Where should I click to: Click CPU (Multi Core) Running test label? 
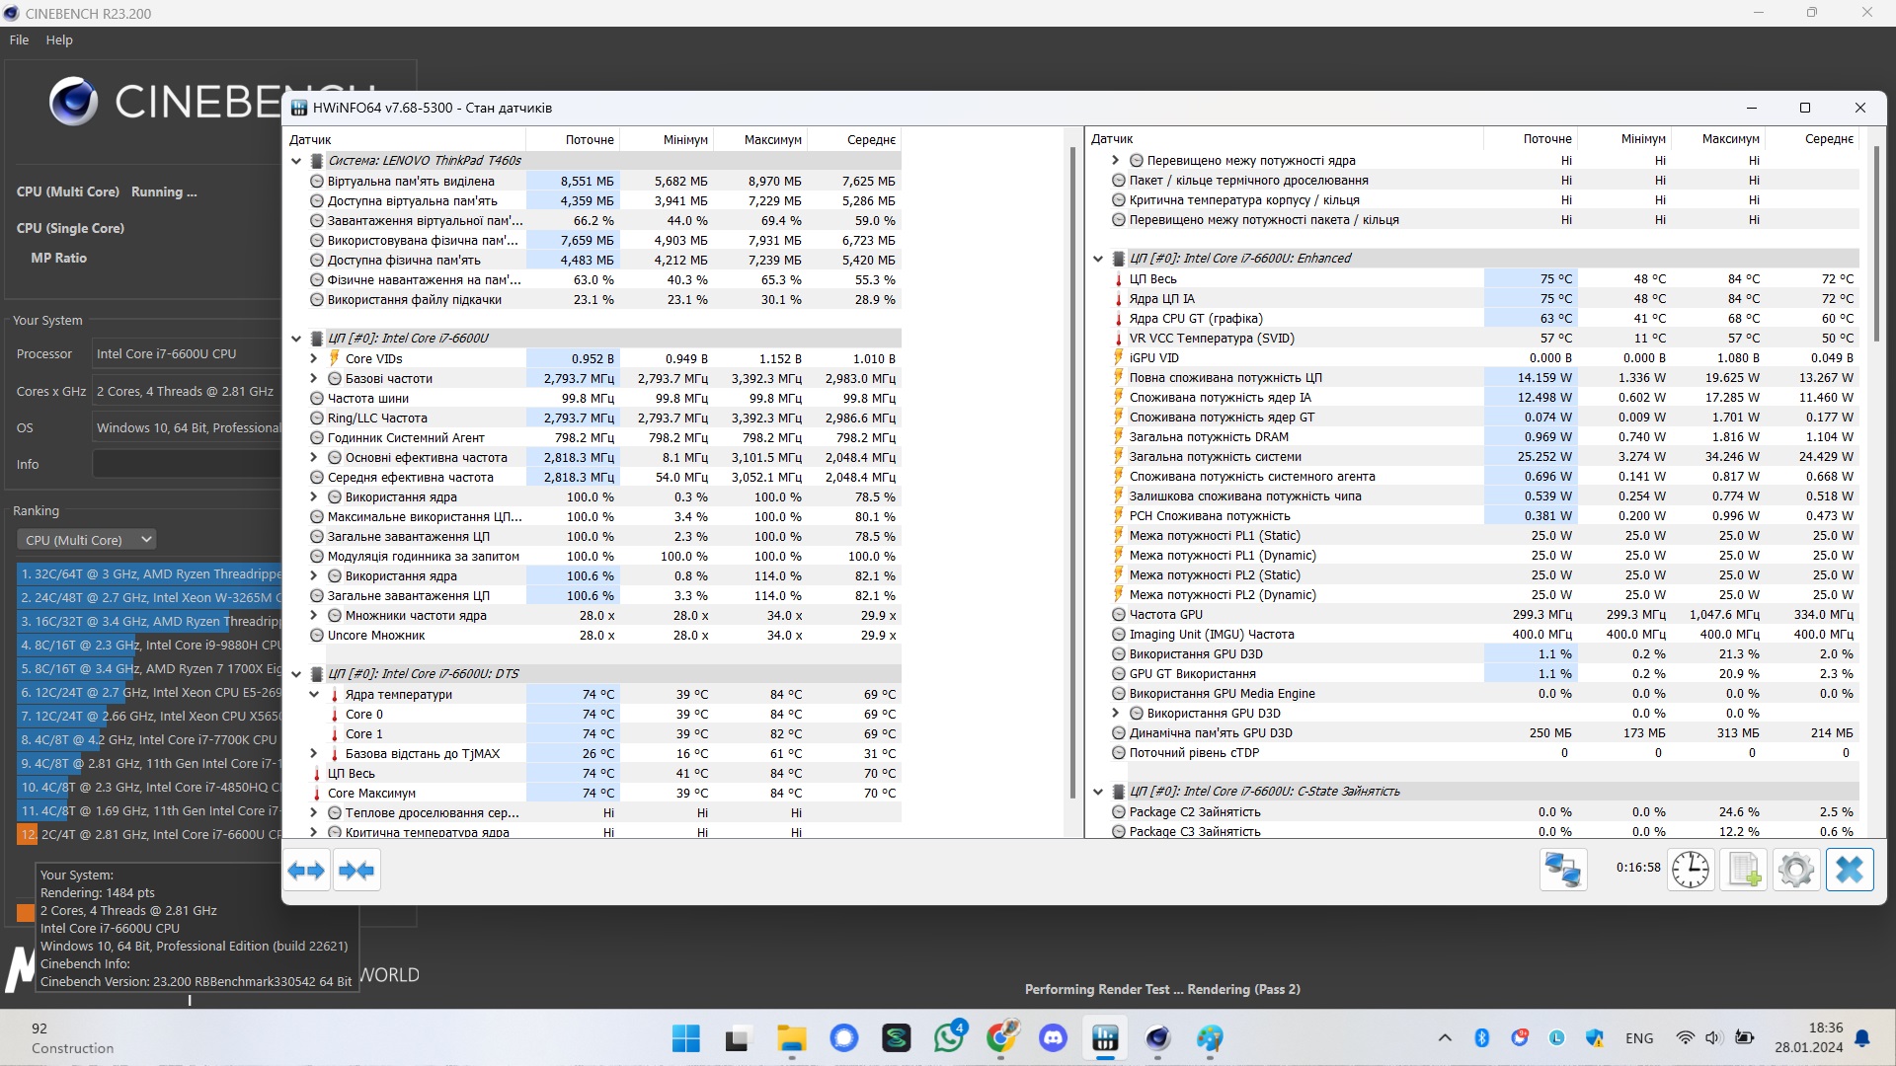pyautogui.click(x=107, y=192)
